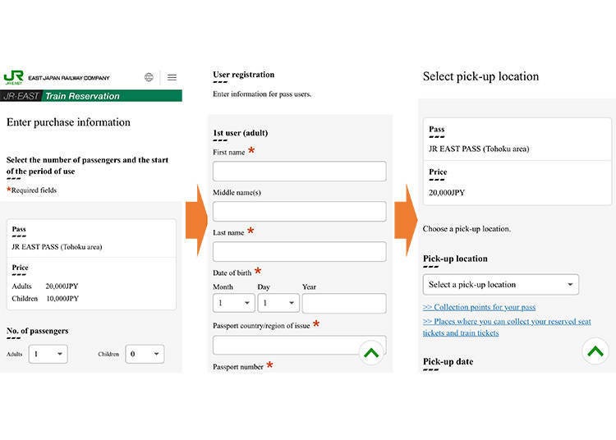Viewport: 616px width, 440px height.
Task: Expand the birth Month dropdown
Action: (234, 303)
